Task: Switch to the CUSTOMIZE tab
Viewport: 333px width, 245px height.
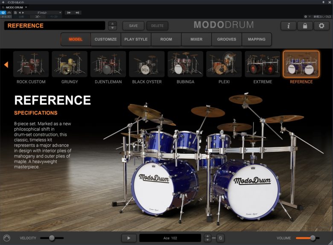Action: [106, 39]
